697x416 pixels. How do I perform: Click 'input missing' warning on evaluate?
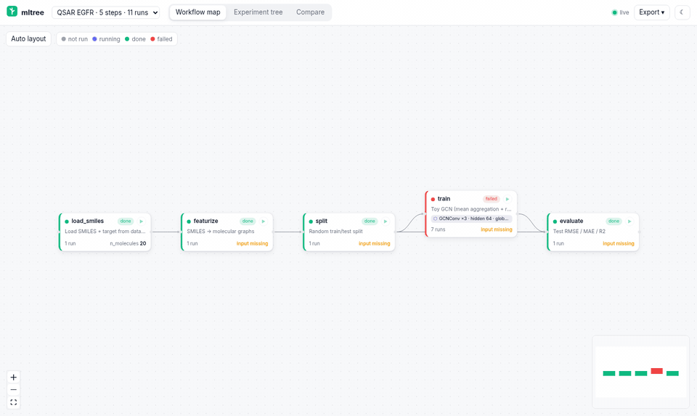619,243
